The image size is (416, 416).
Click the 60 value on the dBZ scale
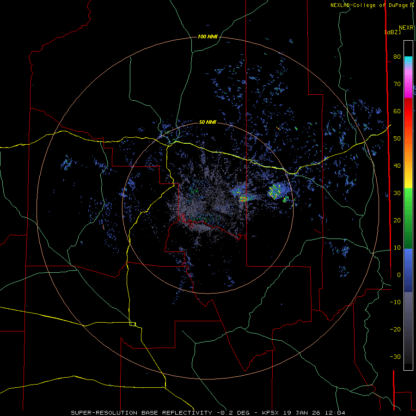pos(397,111)
